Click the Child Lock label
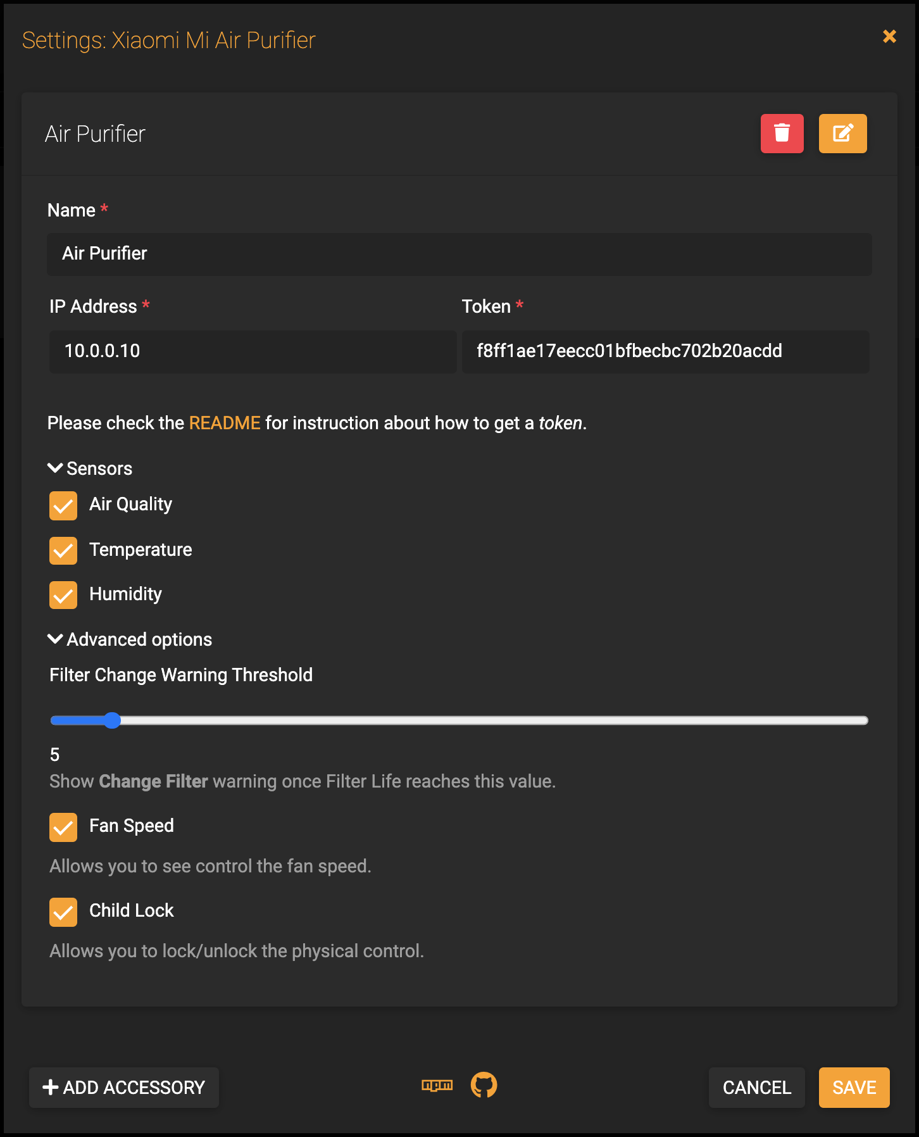This screenshot has width=919, height=1137. (x=132, y=911)
